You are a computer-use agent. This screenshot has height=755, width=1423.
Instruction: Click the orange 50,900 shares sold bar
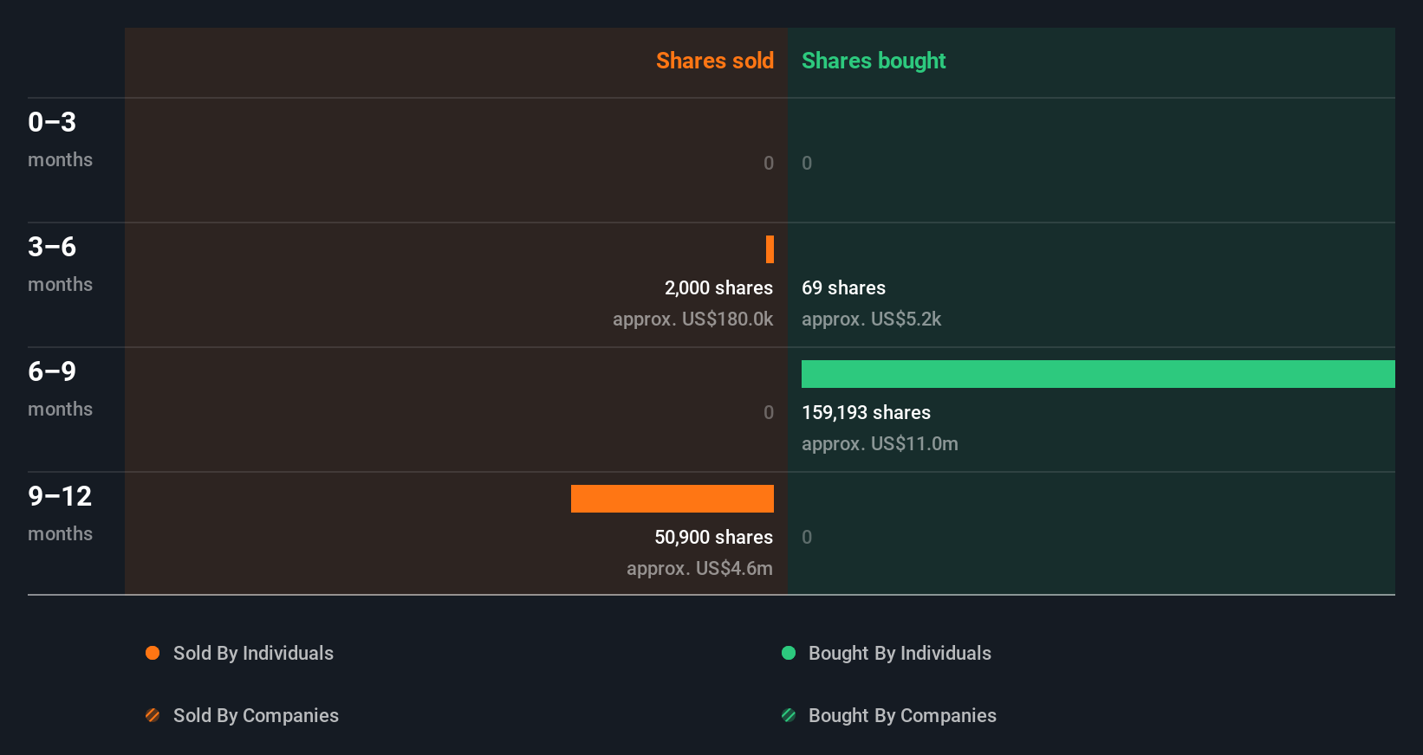[x=673, y=499]
